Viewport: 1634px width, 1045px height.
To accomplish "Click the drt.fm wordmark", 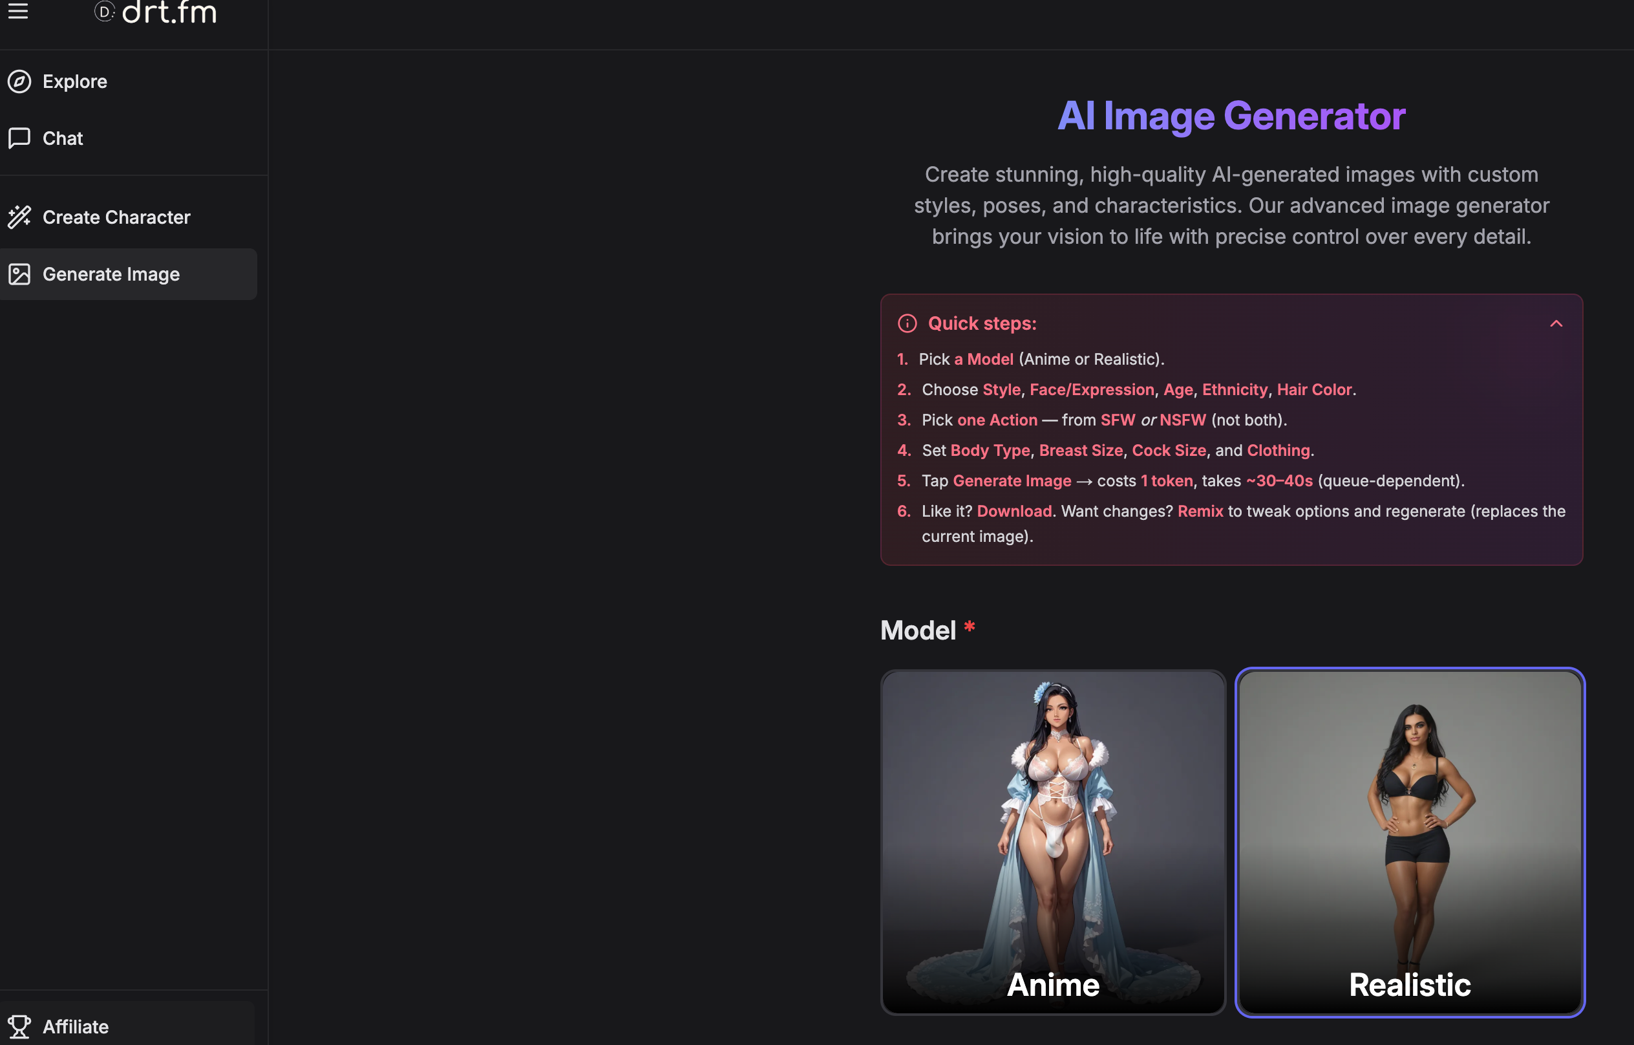I will point(169,11).
